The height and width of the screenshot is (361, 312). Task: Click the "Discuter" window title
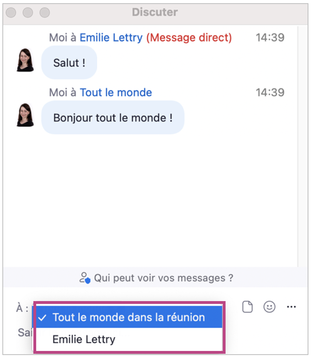pyautogui.click(x=155, y=12)
